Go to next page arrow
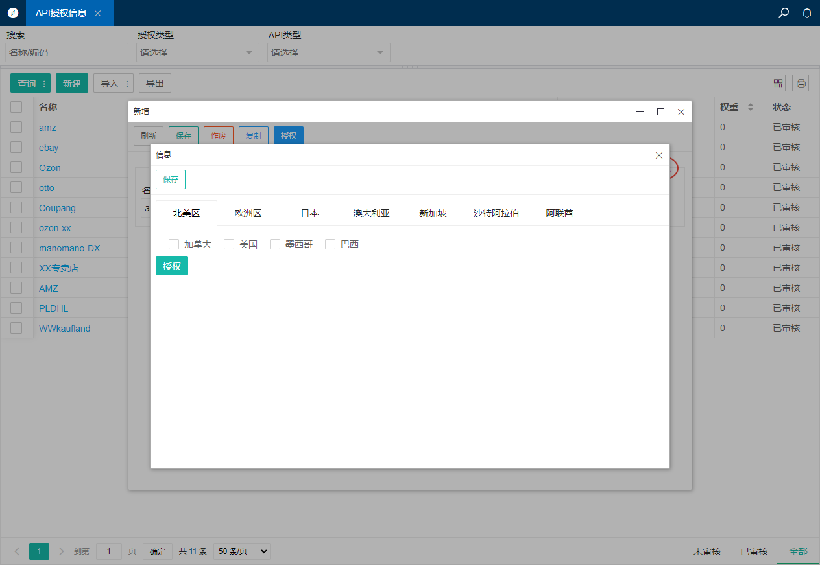Screen dimensions: 820x565 pos(62,551)
